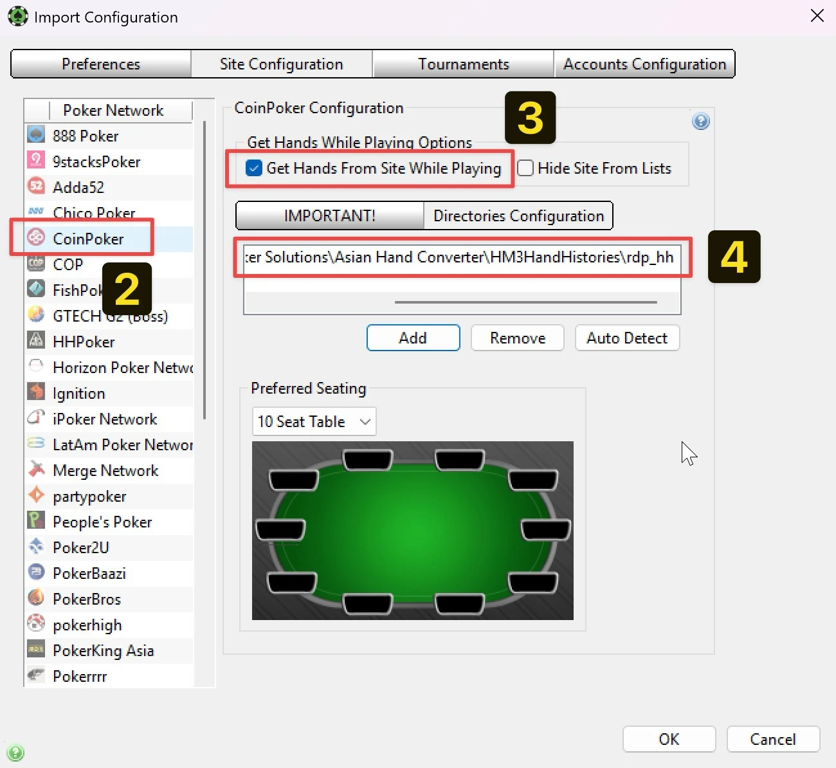Click the horizontal scrollbar under directory list
836x768 pixels.
click(526, 302)
